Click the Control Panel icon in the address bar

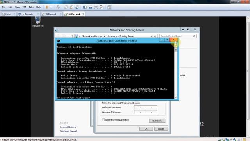77,36
